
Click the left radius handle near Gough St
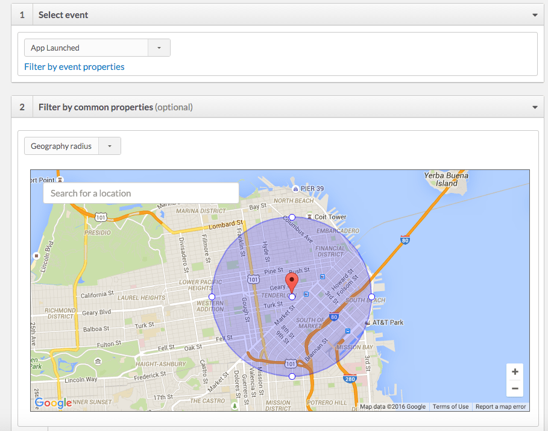(212, 297)
